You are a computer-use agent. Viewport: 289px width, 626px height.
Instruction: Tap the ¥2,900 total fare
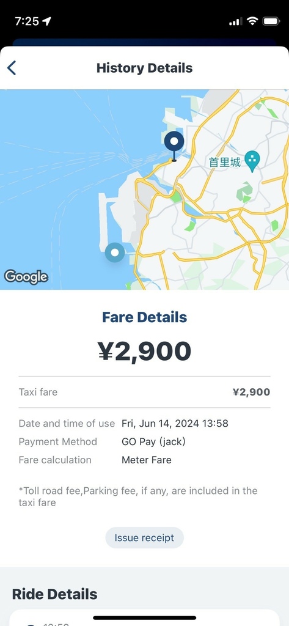(x=144, y=352)
